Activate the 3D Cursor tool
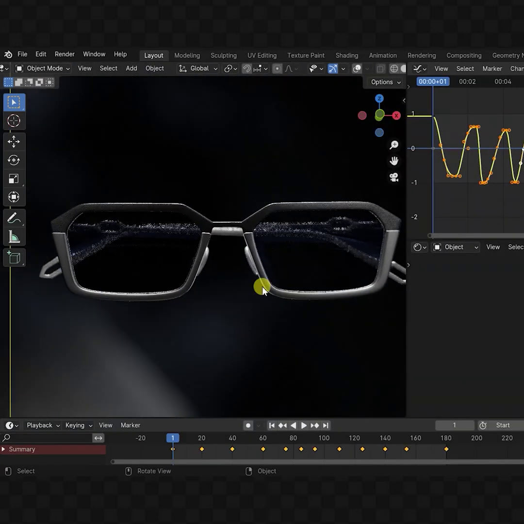Screen dimensions: 524x524 [x=14, y=121]
